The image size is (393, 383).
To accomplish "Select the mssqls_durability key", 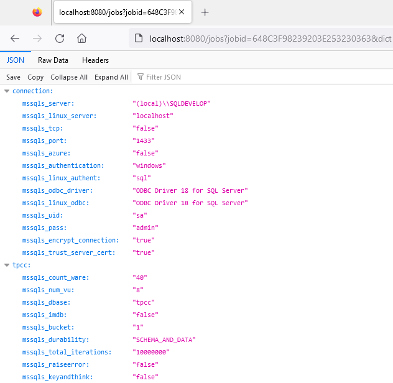I will (x=55, y=339).
